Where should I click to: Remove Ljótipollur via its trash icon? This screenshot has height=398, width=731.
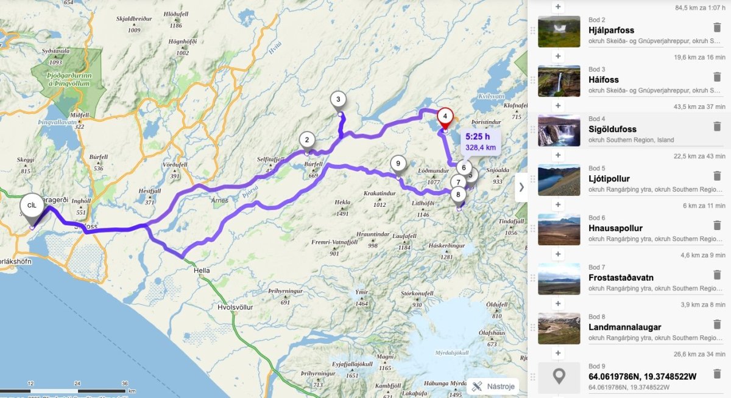coord(716,176)
